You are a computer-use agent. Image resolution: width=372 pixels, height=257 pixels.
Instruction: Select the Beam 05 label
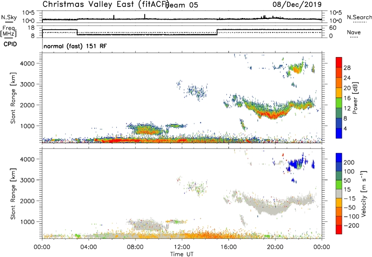click(182, 5)
